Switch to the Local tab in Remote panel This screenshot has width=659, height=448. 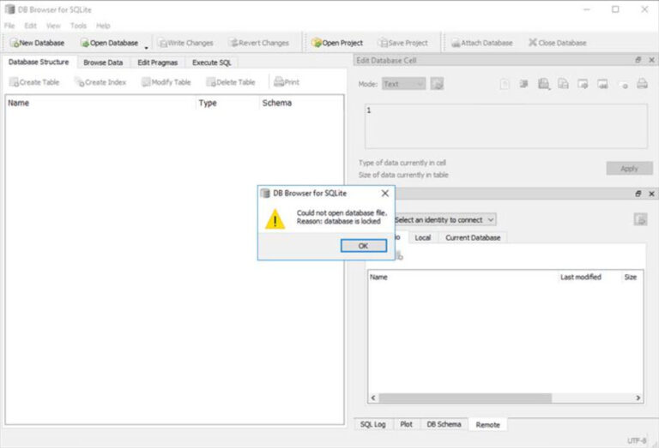(x=422, y=237)
